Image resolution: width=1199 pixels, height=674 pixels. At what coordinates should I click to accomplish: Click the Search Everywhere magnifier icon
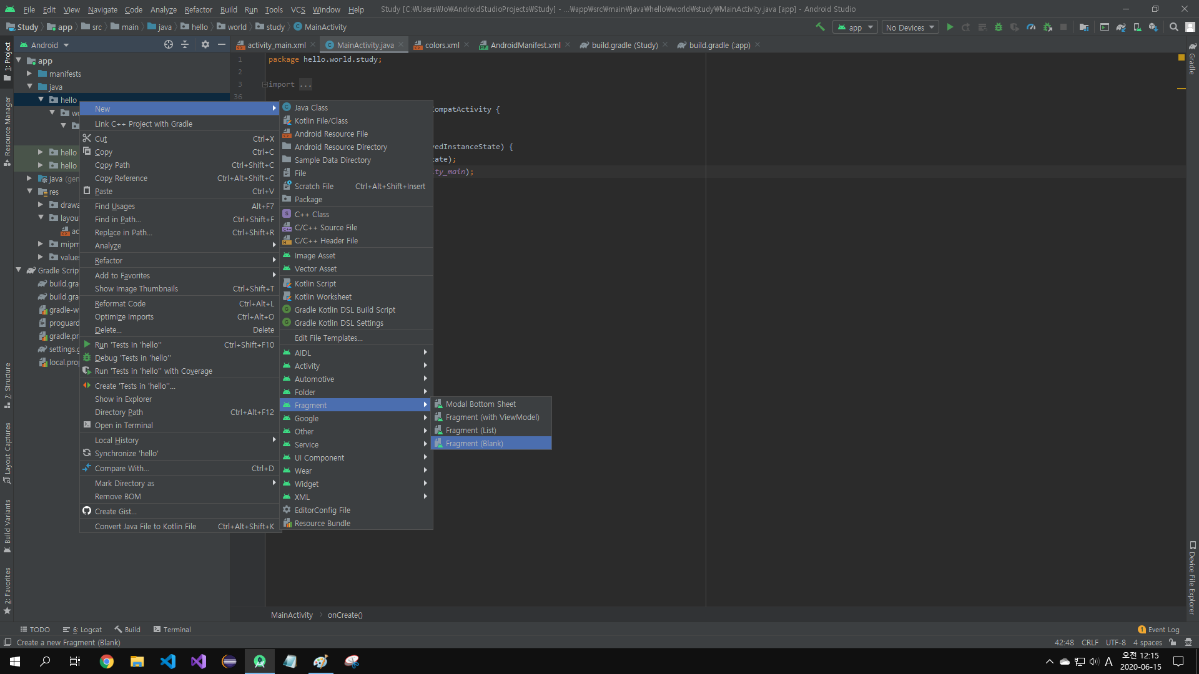[x=1174, y=27]
